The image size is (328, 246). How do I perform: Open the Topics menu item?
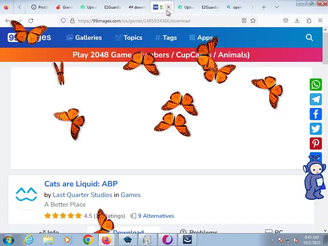[x=128, y=38]
